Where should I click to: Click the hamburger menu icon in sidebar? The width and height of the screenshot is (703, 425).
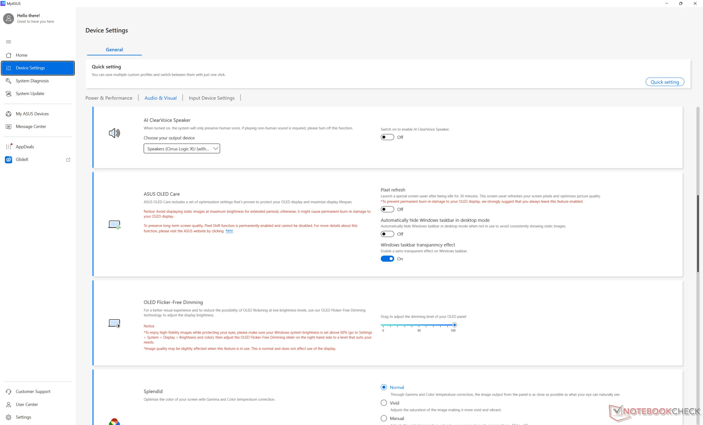point(9,42)
